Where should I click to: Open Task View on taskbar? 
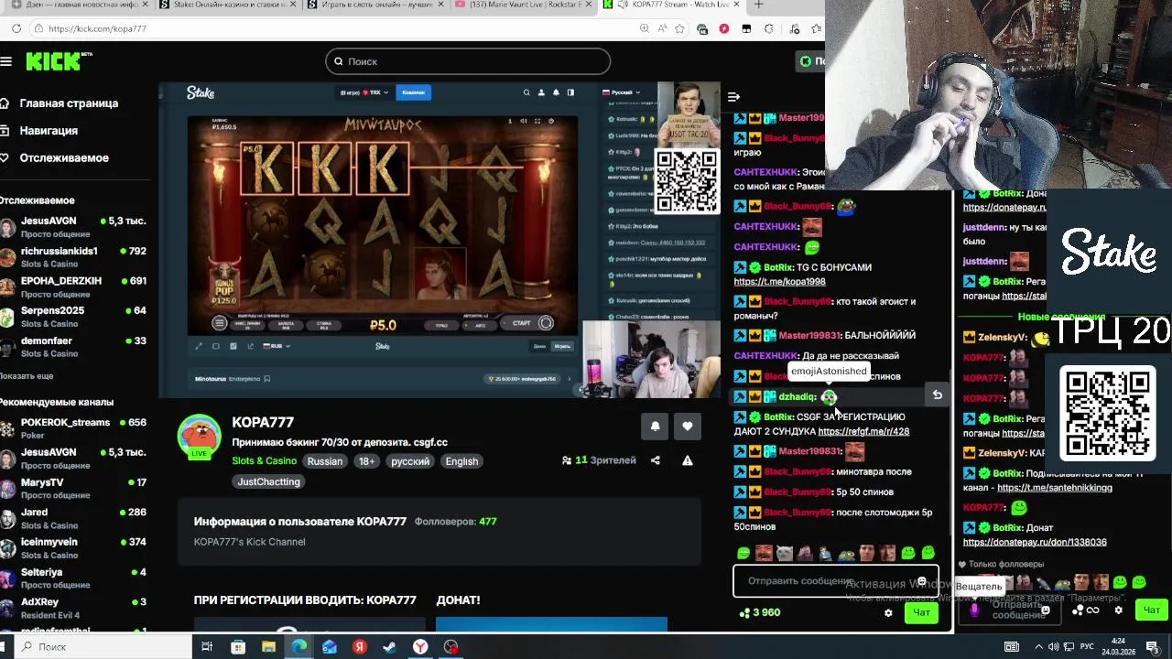(207, 647)
